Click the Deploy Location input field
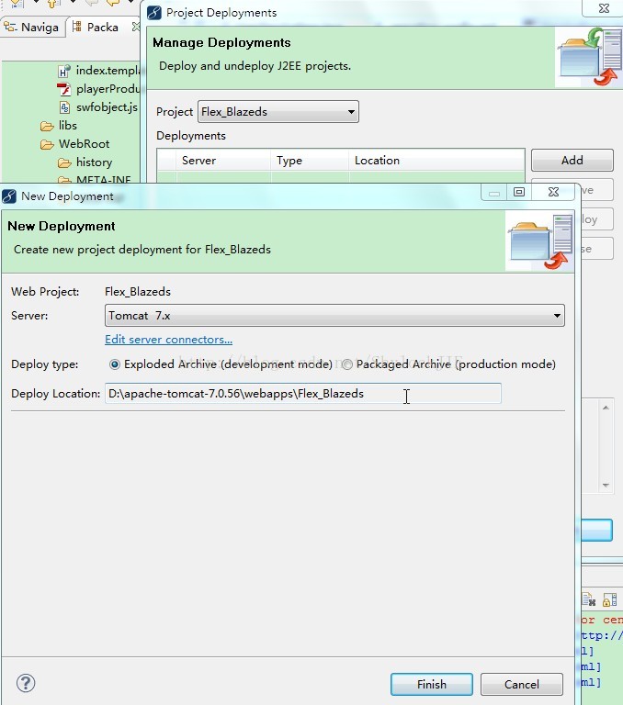 click(x=302, y=394)
